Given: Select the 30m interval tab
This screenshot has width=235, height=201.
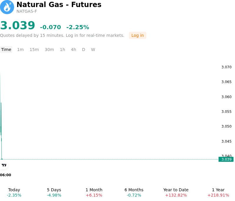Looking at the screenshot, I should click(x=49, y=50).
